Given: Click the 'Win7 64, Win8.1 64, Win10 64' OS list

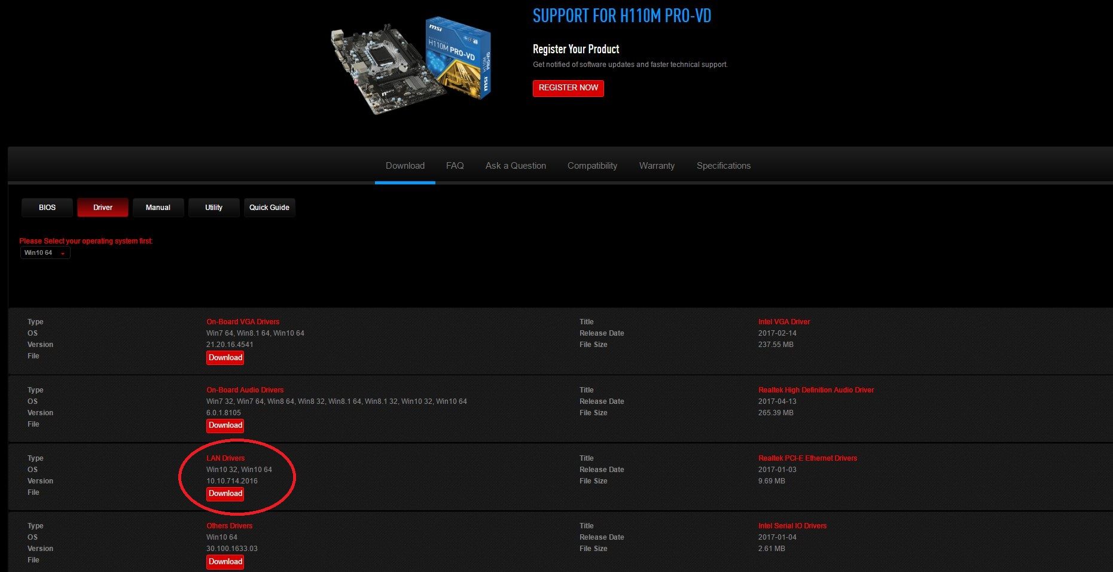Looking at the screenshot, I should [x=255, y=333].
